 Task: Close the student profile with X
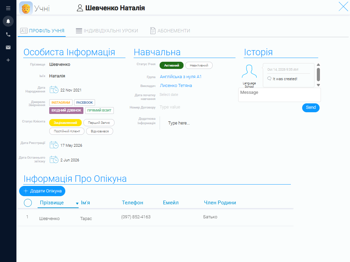[x=343, y=6]
